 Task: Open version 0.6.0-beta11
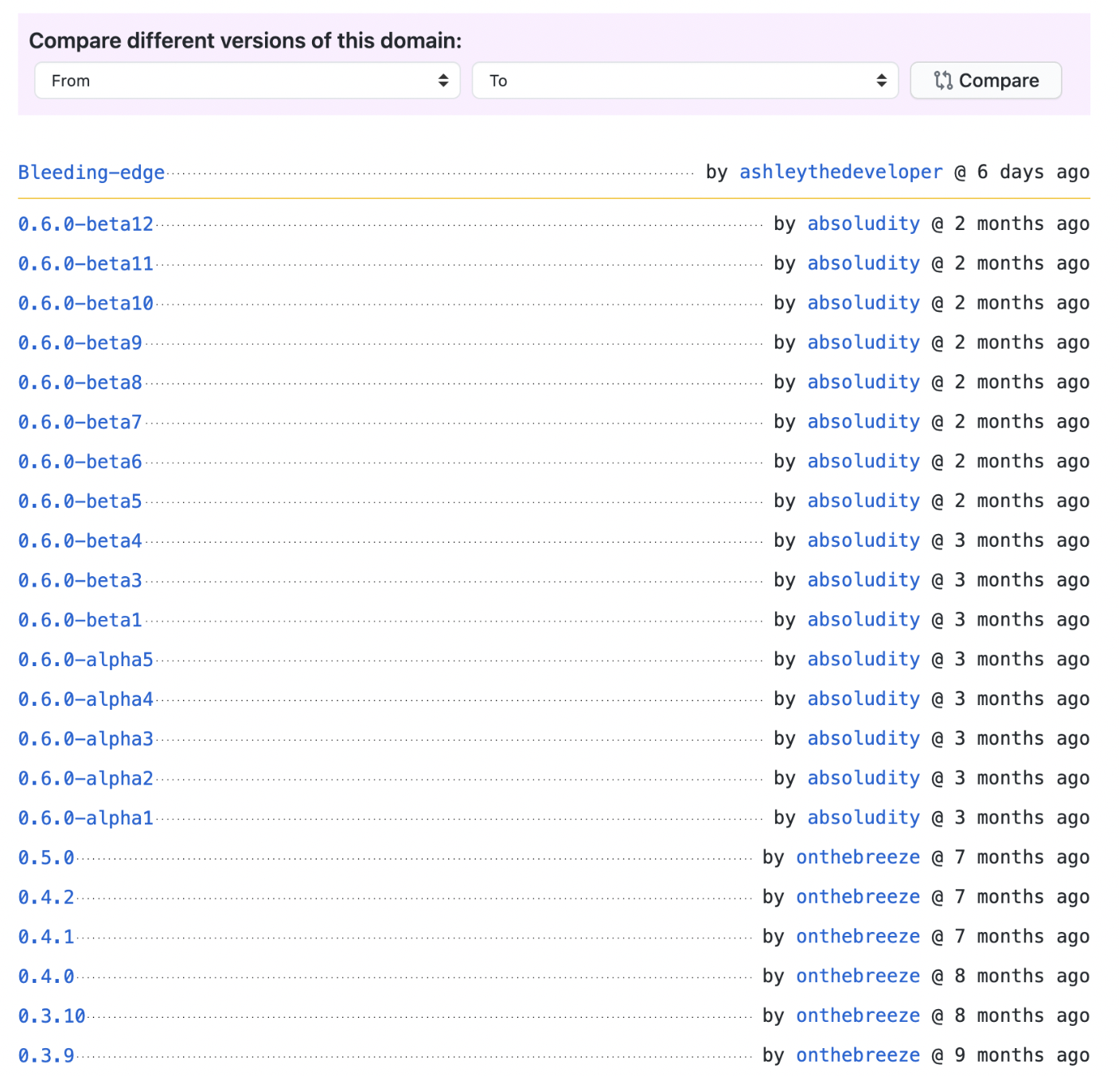(86, 263)
